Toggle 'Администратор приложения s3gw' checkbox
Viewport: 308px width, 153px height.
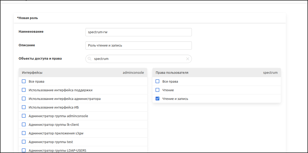point(24,133)
